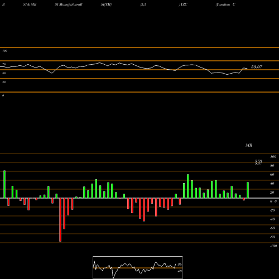Click the MR axis label -40

point(272,219)
